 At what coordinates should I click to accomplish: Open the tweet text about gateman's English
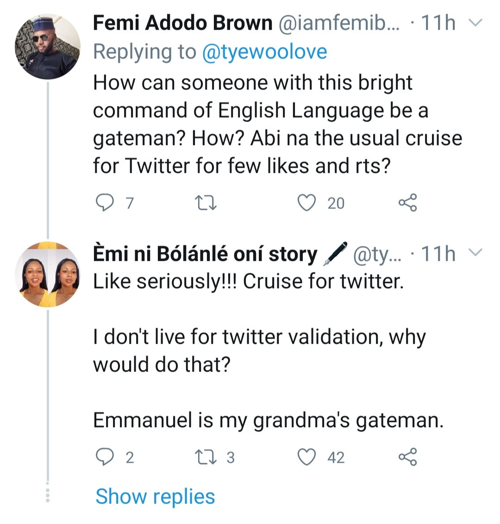click(x=277, y=124)
